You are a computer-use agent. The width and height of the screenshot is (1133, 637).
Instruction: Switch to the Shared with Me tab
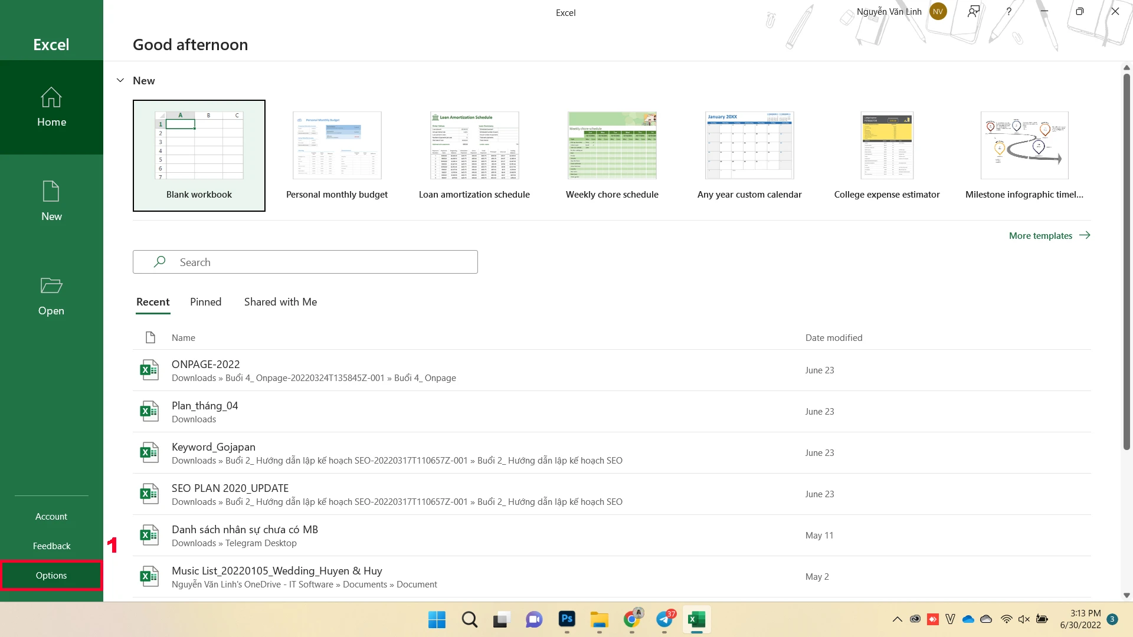pyautogui.click(x=280, y=302)
